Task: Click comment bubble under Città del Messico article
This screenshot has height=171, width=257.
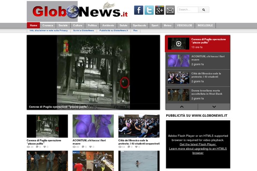Action: pyautogui.click(x=129, y=147)
